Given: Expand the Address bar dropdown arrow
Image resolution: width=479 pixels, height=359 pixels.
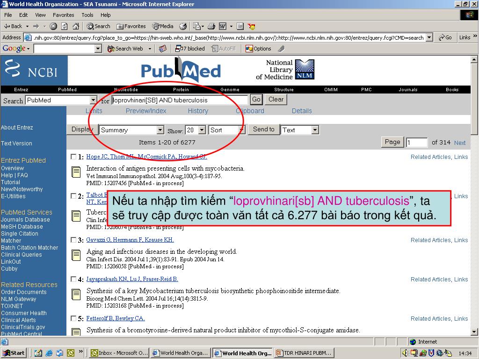Looking at the screenshot, I should click(x=429, y=37).
